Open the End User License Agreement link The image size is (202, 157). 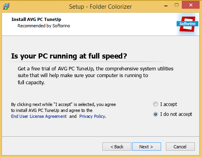[x=39, y=116]
